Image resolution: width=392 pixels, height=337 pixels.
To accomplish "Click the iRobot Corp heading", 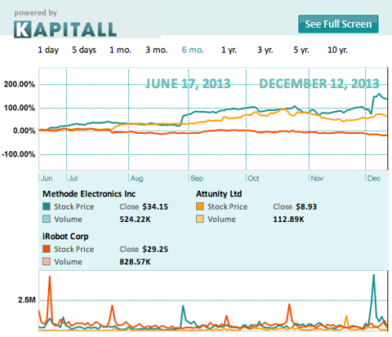I will (x=65, y=237).
